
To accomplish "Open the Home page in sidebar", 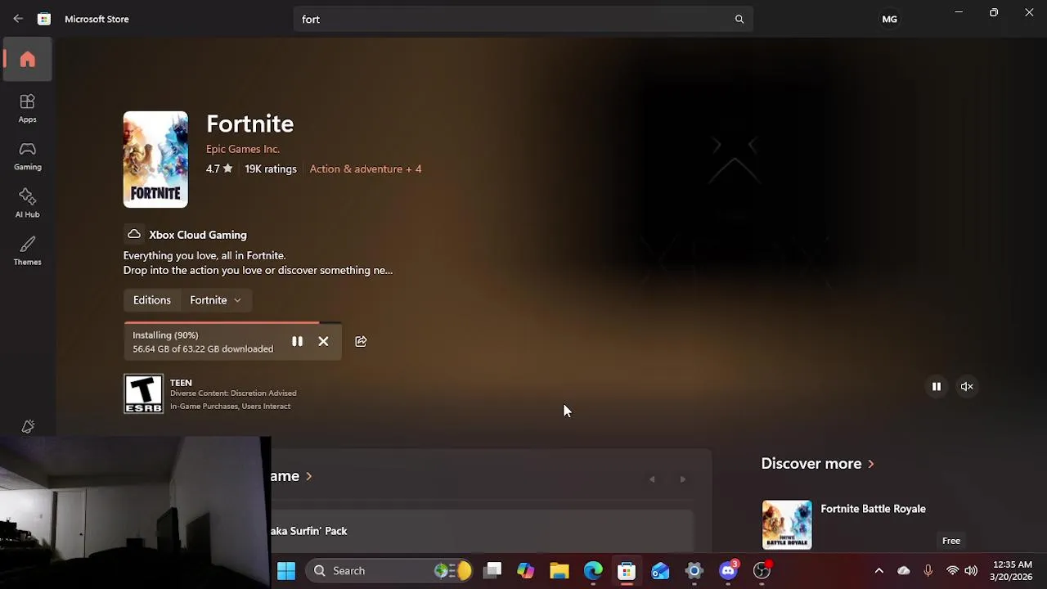I will (x=28, y=60).
